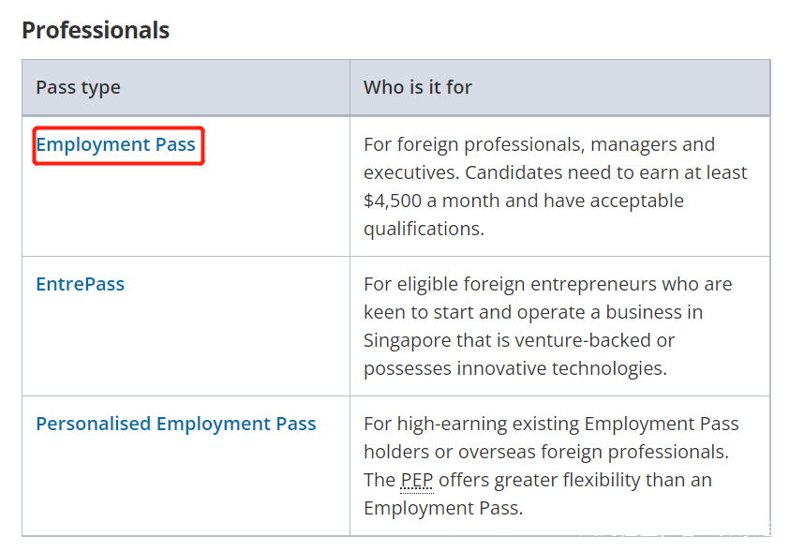Click the 'Who is it for' column header
The width and height of the screenshot is (789, 552).
(417, 88)
